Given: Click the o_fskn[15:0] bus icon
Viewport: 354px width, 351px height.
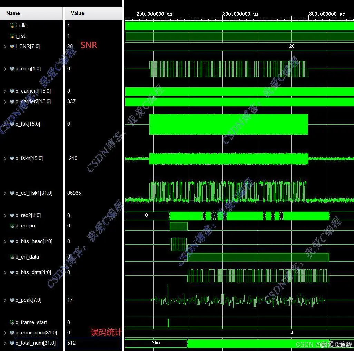Looking at the screenshot, I should (x=12, y=158).
